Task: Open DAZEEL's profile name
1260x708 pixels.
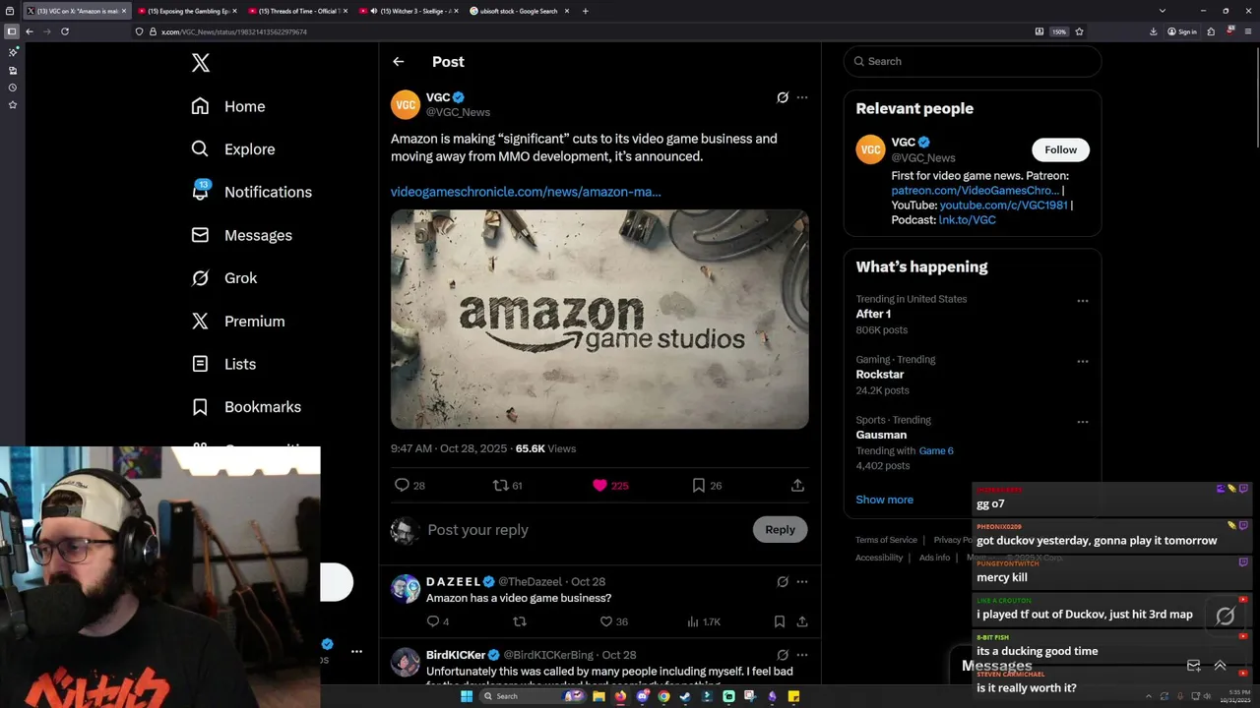Action: pos(453,581)
